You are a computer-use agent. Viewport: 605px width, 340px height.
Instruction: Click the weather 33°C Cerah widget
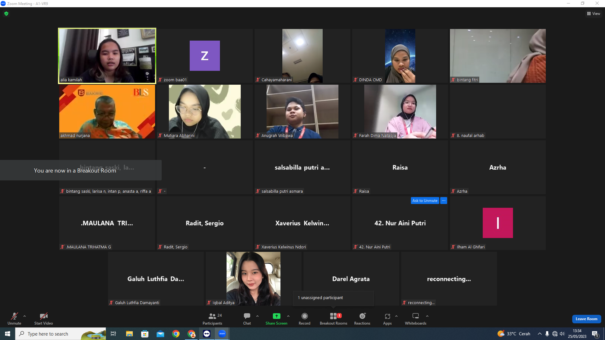pyautogui.click(x=514, y=334)
